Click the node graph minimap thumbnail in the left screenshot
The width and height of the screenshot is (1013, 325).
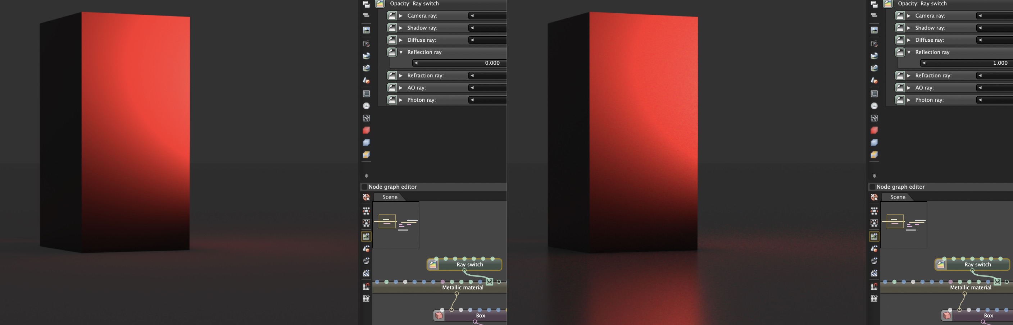click(396, 225)
